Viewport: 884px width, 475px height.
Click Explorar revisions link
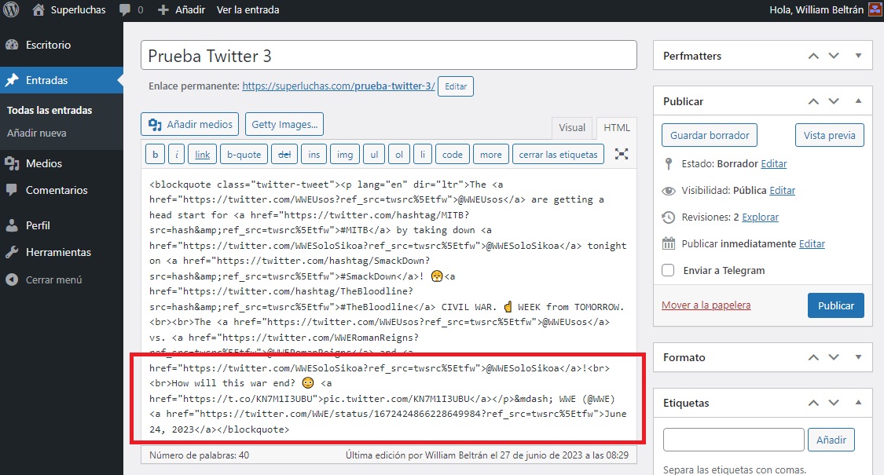click(x=760, y=217)
